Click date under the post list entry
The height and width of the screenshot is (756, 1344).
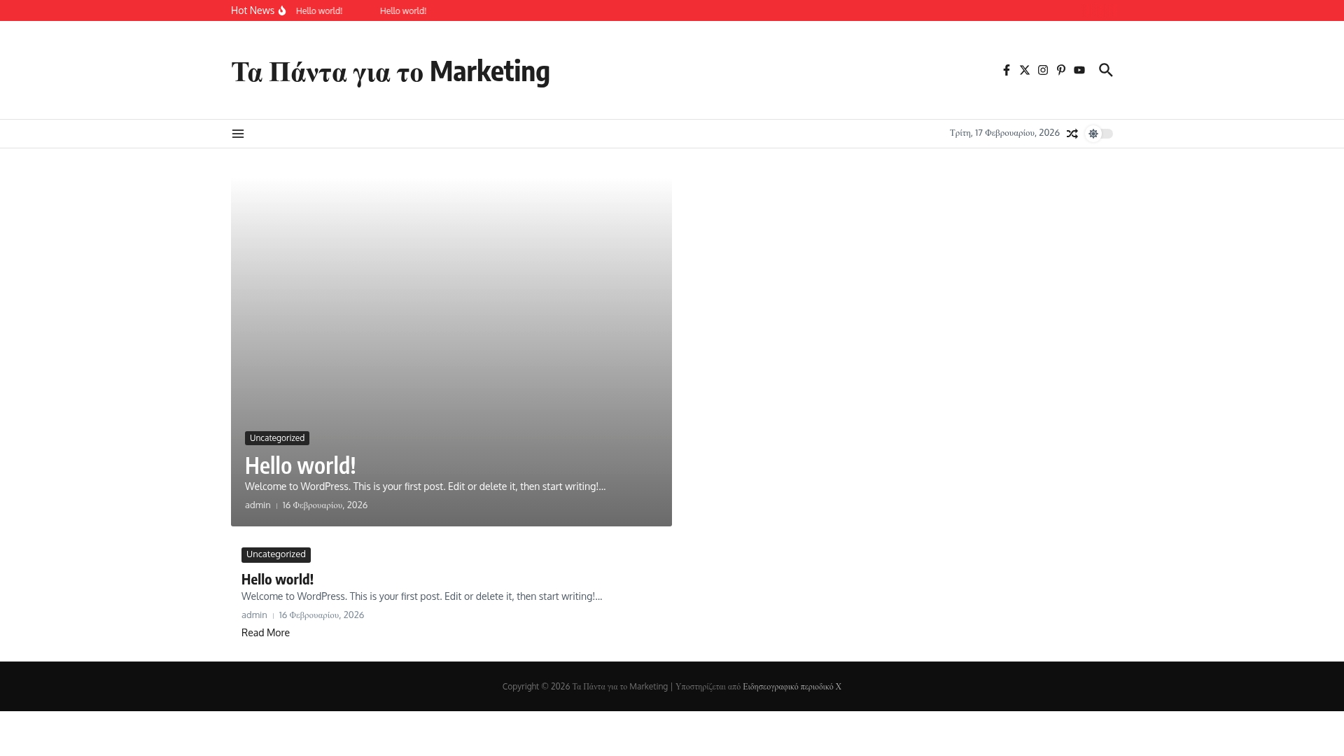321,615
